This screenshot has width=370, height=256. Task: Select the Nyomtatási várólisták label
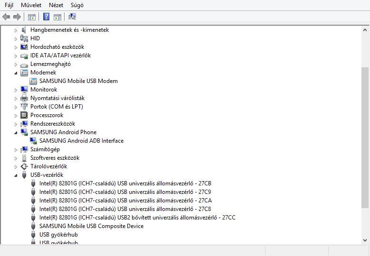click(57, 98)
